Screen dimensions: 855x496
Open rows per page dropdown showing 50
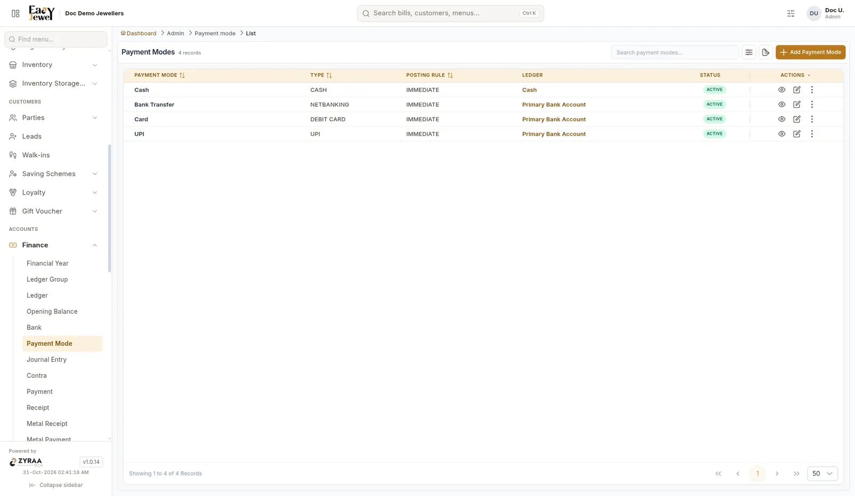coord(822,474)
